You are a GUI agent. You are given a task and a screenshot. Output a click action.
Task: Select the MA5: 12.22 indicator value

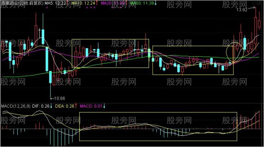point(55,3)
